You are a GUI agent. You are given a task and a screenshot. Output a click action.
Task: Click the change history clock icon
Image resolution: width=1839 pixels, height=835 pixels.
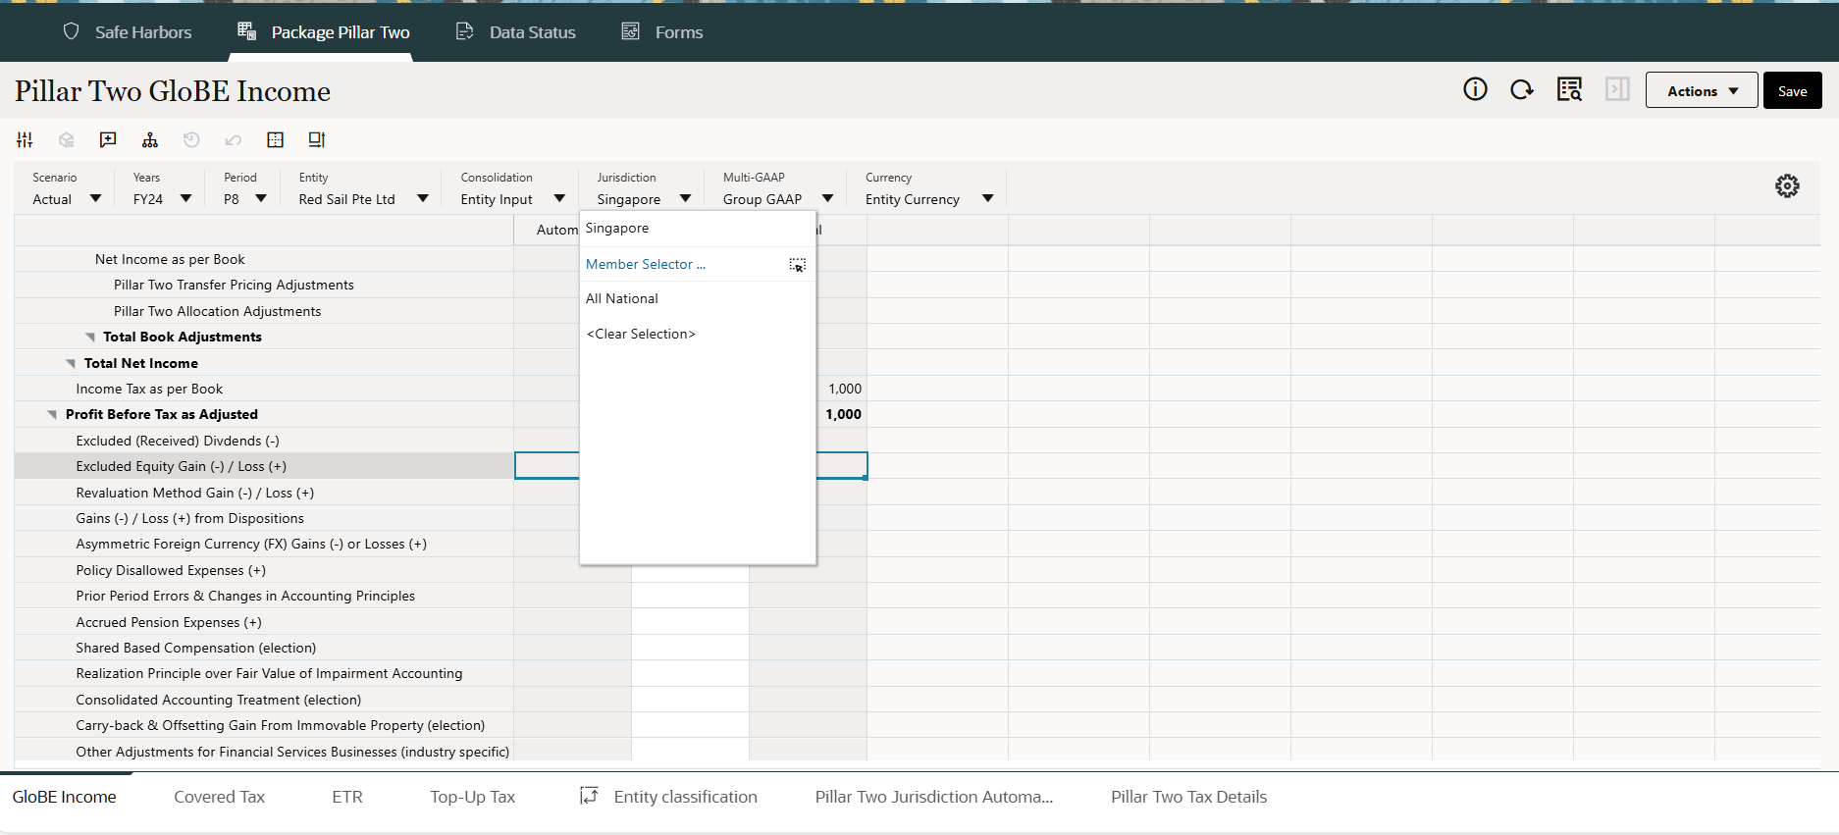(x=191, y=140)
